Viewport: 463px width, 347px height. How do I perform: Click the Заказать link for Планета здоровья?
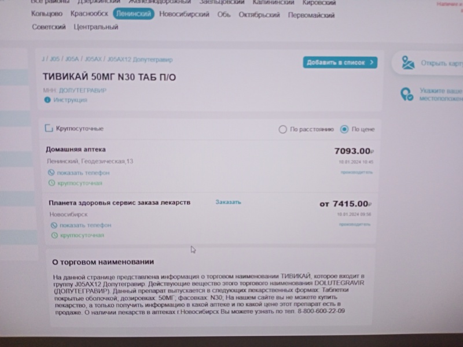[x=228, y=202]
